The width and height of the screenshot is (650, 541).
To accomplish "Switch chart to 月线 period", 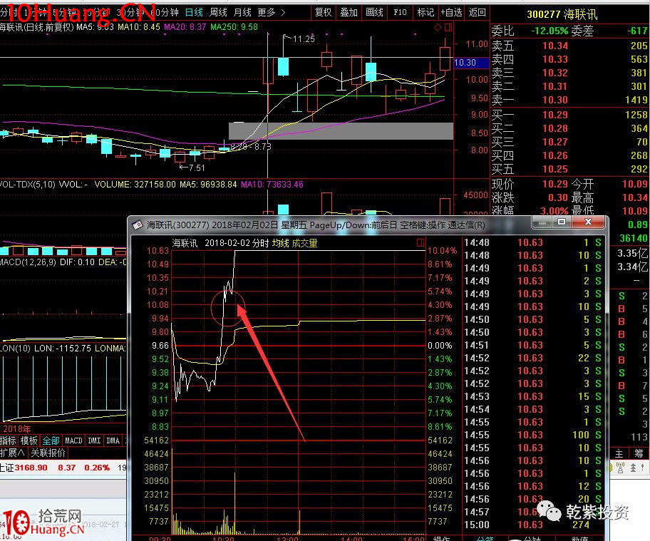I will point(242,12).
